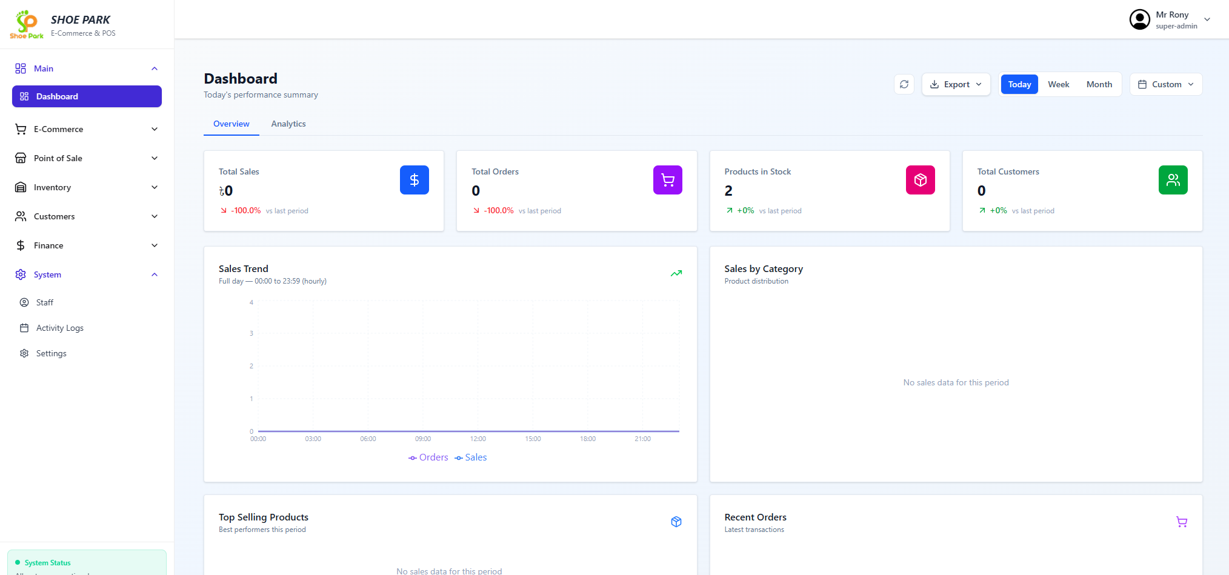1229x575 pixels.
Task: Click the pink box icon on Products in Stock
Action: point(921,180)
